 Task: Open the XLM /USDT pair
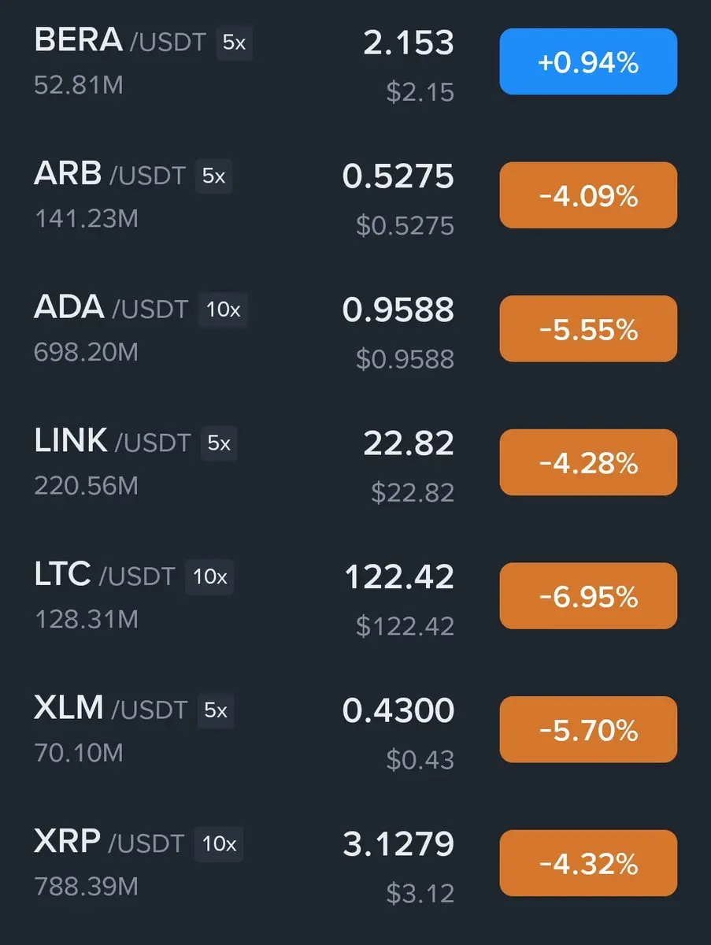point(111,709)
